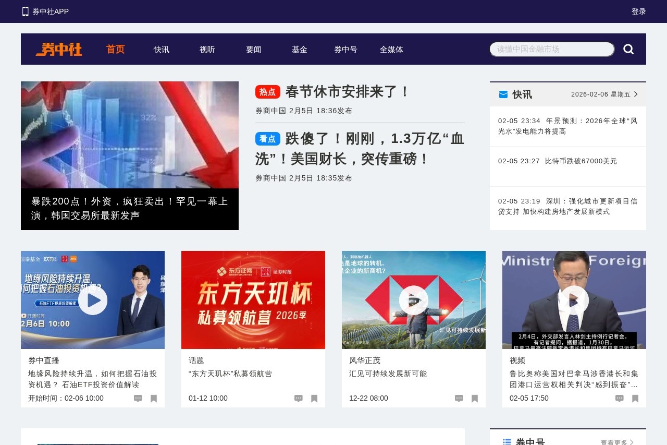Play the 地缘风险持续升温 live video
This screenshot has width=667, height=445.
point(93,300)
